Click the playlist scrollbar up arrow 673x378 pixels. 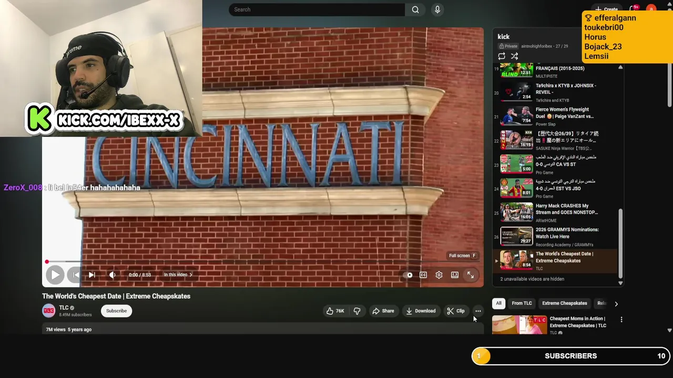pos(620,67)
